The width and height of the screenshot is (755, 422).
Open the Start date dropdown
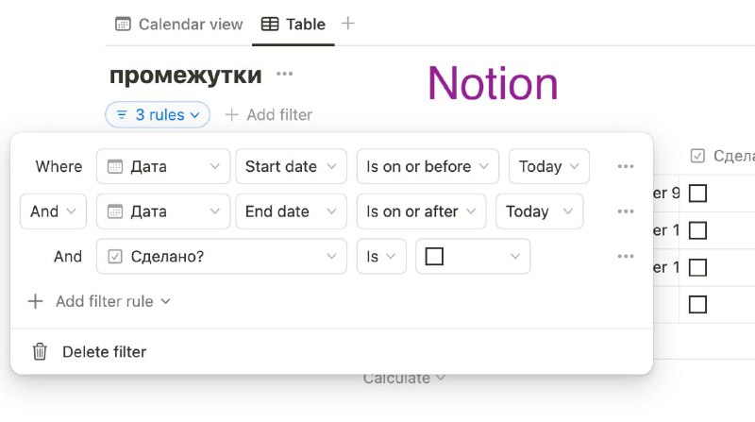click(291, 166)
